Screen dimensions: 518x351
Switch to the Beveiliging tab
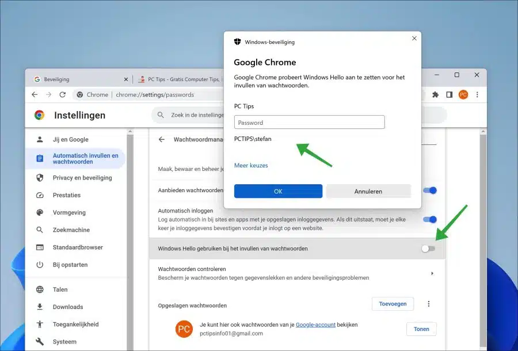pos(81,79)
